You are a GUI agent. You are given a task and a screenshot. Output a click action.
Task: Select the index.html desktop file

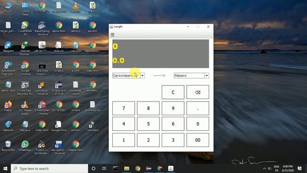[x=42, y=126]
